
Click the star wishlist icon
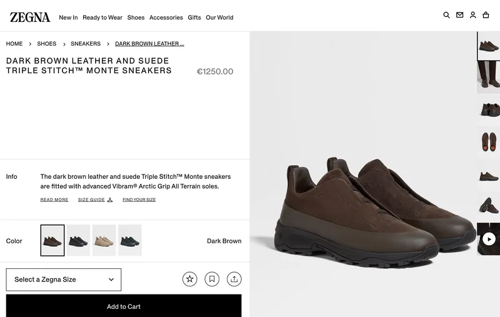(x=190, y=279)
